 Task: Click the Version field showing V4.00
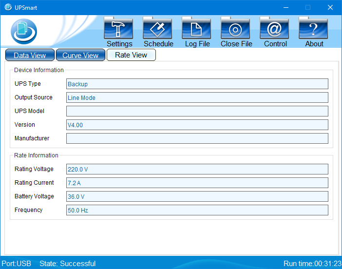197,125
